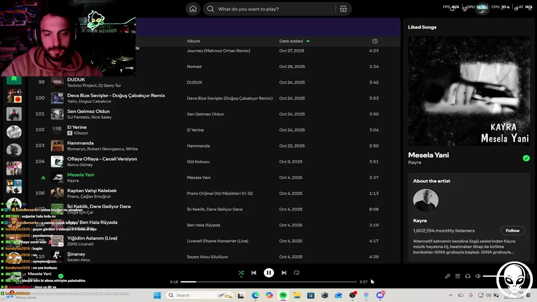Viewport: 537px width, 302px height.
Task: Pause the current song
Action: [x=269, y=273]
